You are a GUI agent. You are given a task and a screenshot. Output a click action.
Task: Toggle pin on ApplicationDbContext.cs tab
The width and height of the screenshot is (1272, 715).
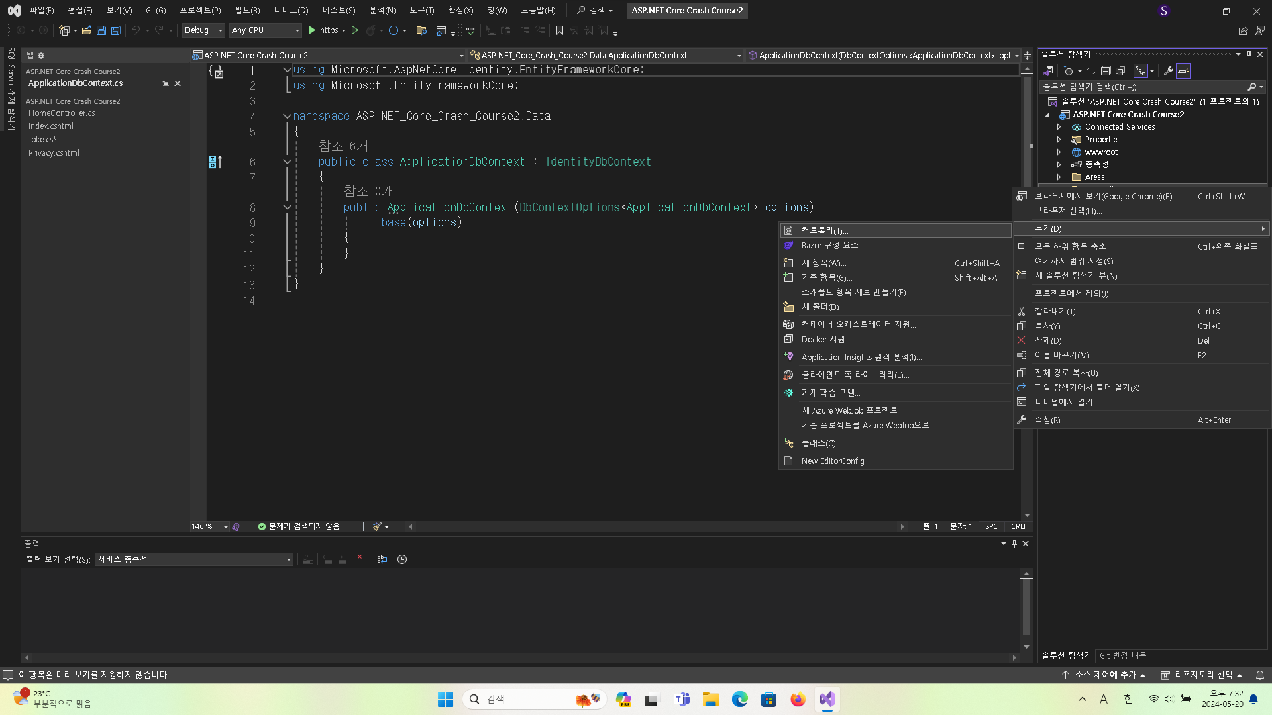(166, 83)
